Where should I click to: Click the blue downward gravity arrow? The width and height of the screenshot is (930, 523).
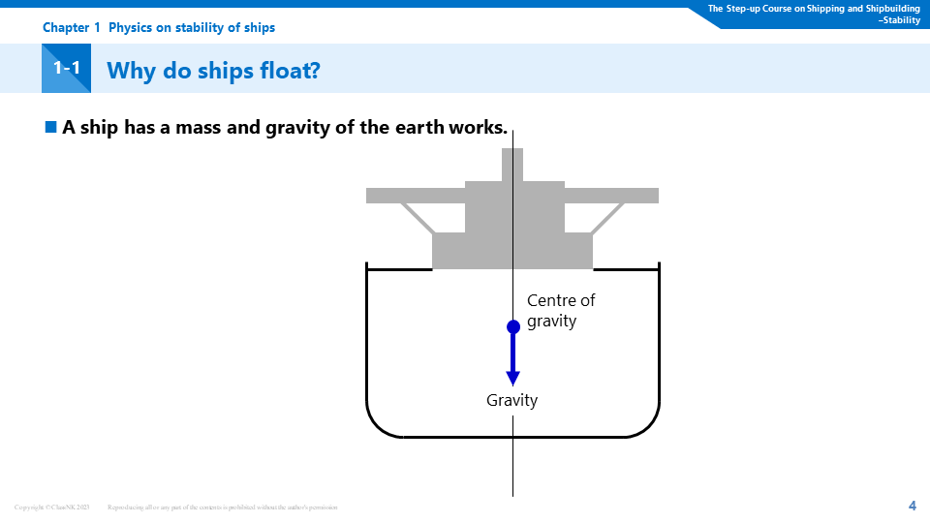pos(513,363)
